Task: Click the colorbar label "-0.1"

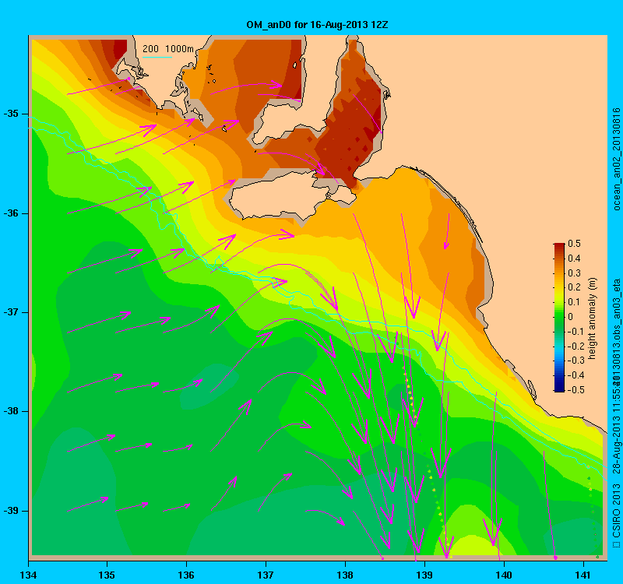Action: [x=574, y=332]
